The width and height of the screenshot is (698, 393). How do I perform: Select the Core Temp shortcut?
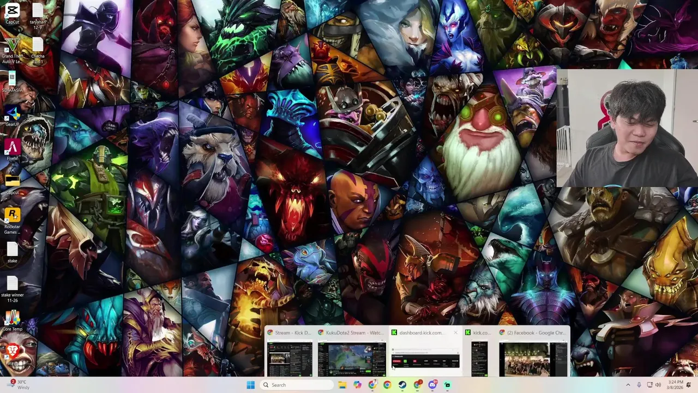pyautogui.click(x=12, y=321)
